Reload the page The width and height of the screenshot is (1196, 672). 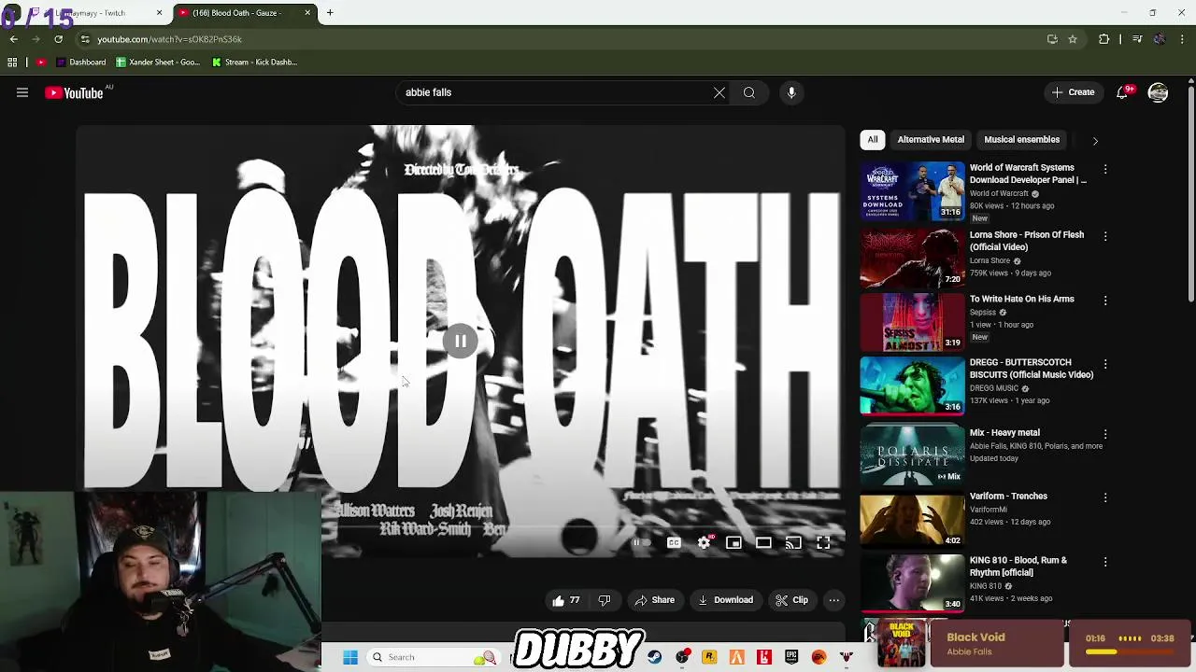58,39
